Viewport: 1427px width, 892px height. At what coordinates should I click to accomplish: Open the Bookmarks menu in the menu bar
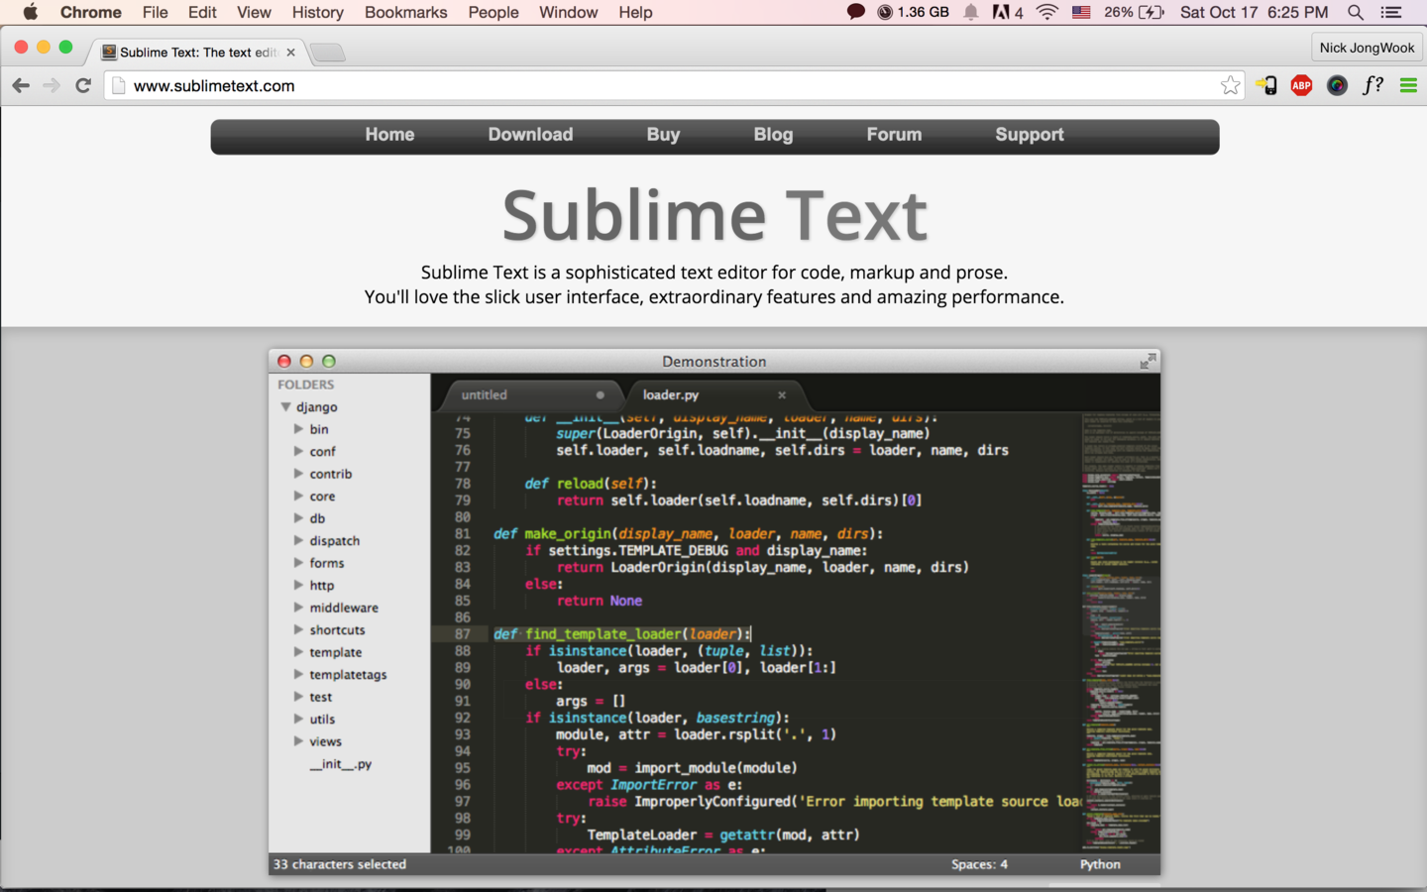405,13
